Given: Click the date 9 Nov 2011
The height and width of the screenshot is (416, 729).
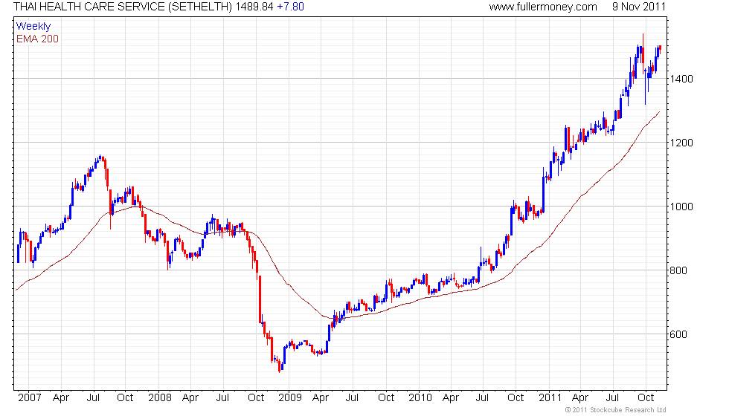Looking at the screenshot, I should pyautogui.click(x=639, y=7).
